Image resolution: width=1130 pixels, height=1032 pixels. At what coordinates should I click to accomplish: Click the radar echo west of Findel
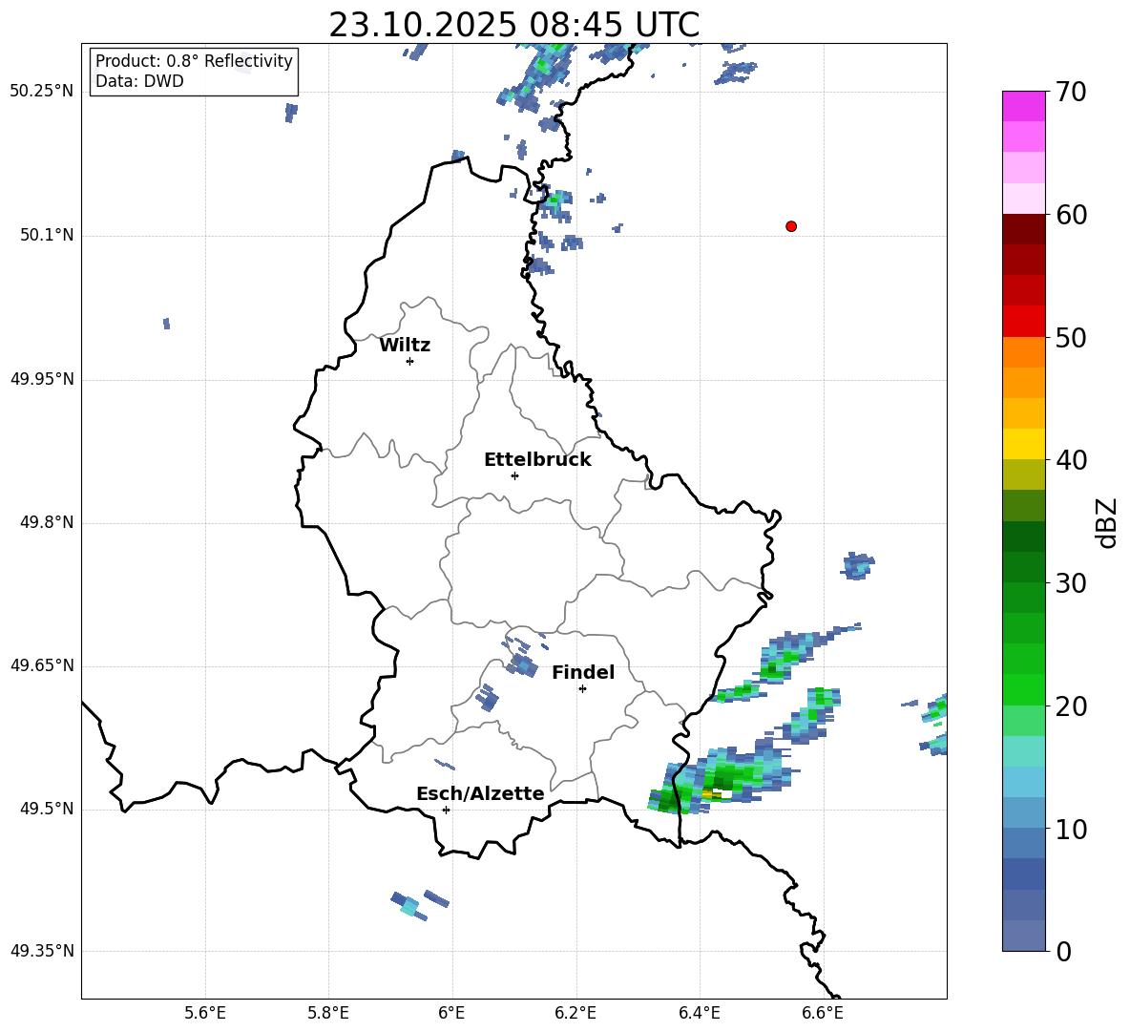(521, 664)
